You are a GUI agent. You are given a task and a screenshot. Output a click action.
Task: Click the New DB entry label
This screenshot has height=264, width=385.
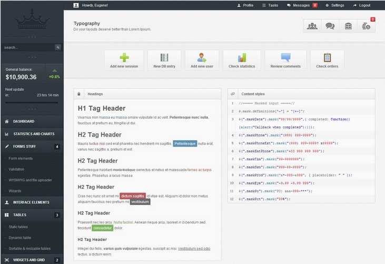coord(164,66)
